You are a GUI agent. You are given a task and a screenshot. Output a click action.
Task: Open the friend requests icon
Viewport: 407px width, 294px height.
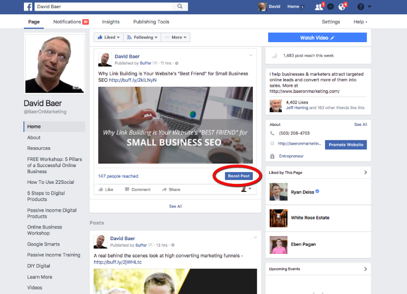point(319,7)
